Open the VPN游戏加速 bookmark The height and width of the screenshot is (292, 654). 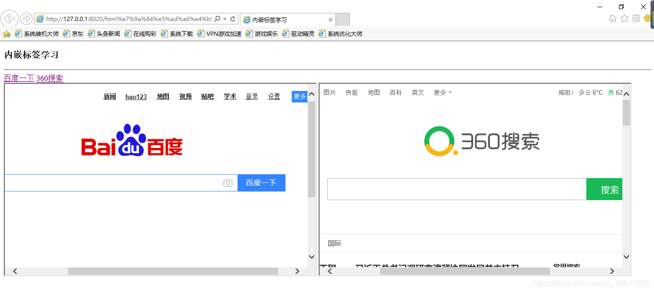(x=219, y=34)
